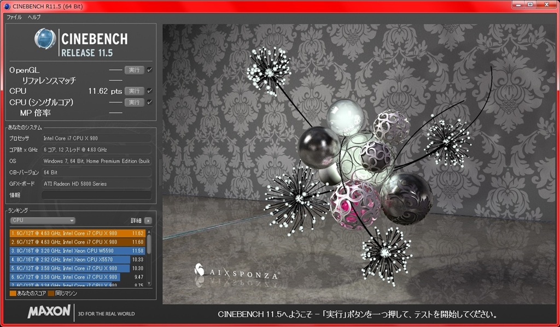
Task: Minimize the CINEBENCH window
Action: (x=518, y=4)
